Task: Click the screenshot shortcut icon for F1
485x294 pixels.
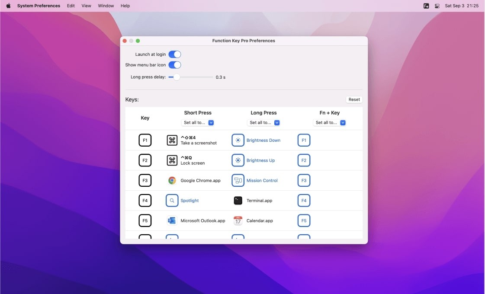Action: [172, 140]
